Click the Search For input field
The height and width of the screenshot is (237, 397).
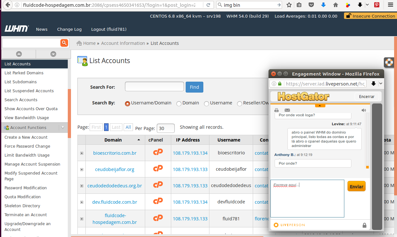point(154,86)
